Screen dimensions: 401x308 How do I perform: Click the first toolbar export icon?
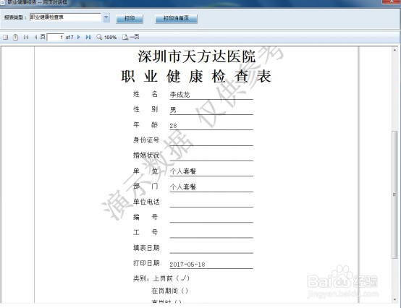(5, 38)
